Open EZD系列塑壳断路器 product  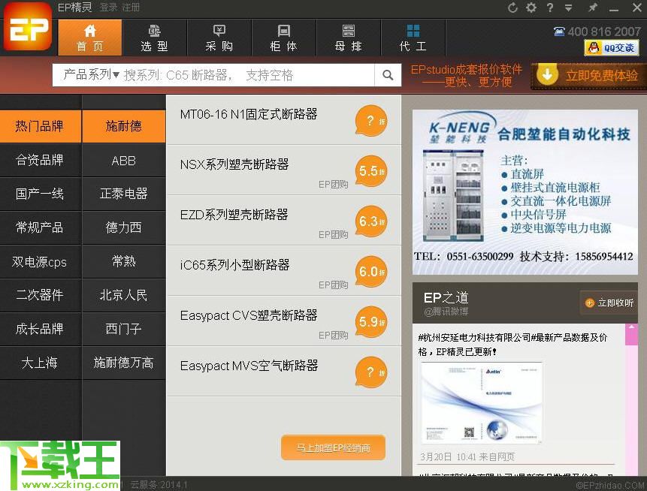coord(234,215)
